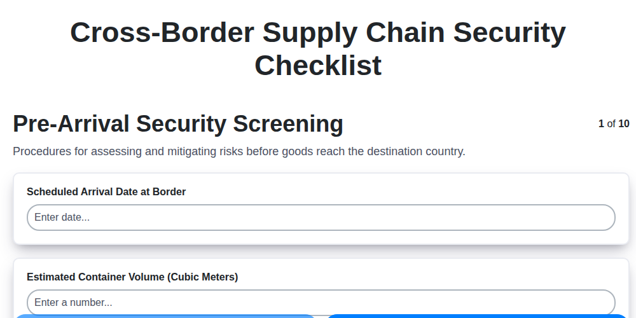Click the "Enter date..." placeholder text

pyautogui.click(x=62, y=218)
